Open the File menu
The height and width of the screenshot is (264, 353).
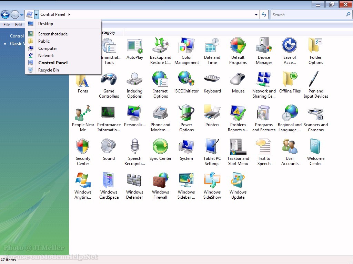pos(7,25)
